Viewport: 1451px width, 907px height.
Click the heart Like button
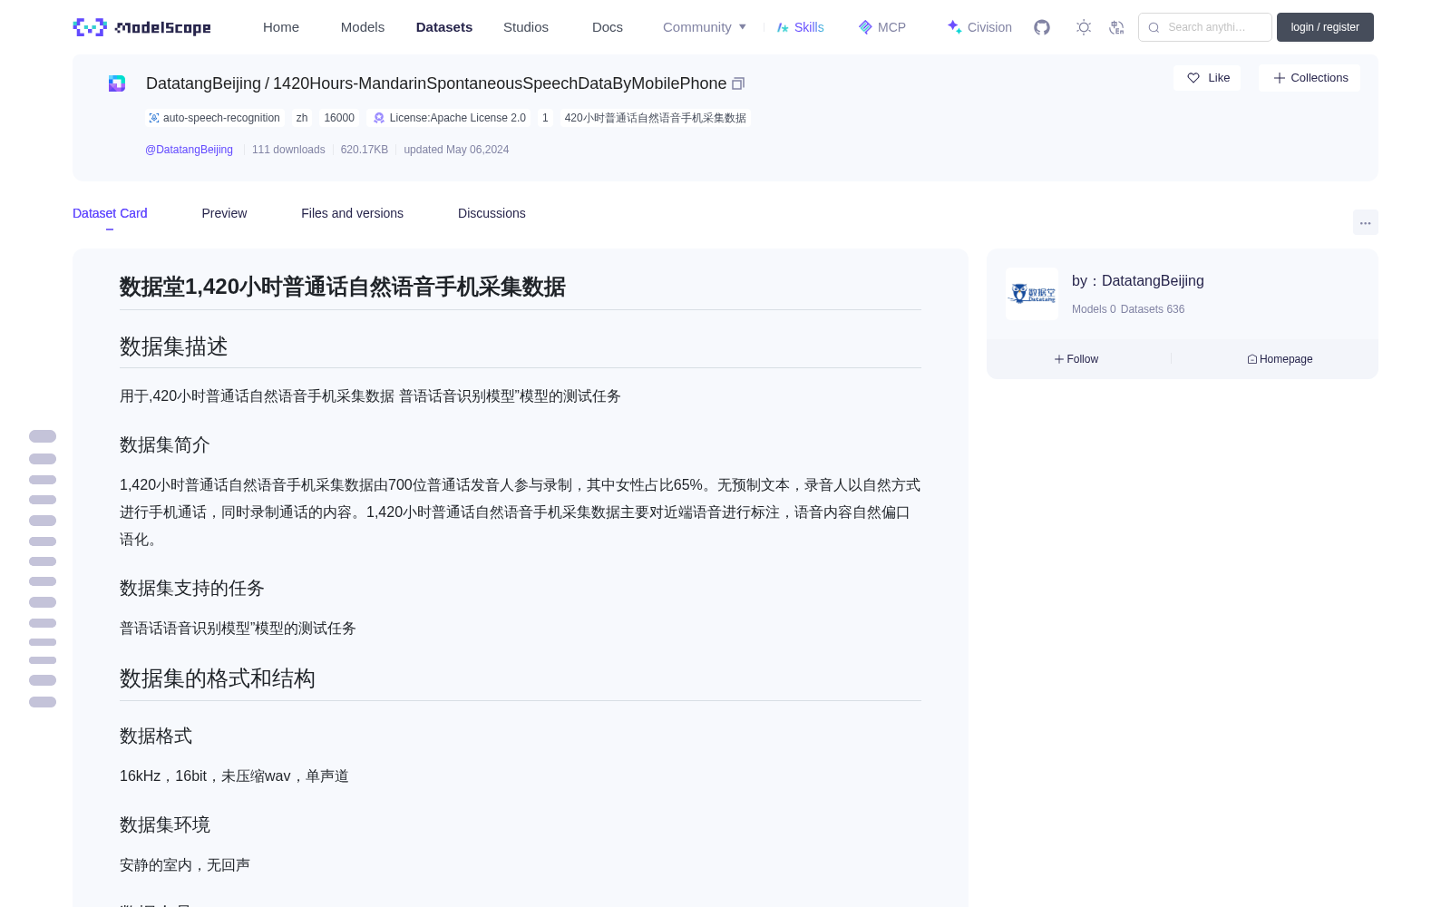1207,78
